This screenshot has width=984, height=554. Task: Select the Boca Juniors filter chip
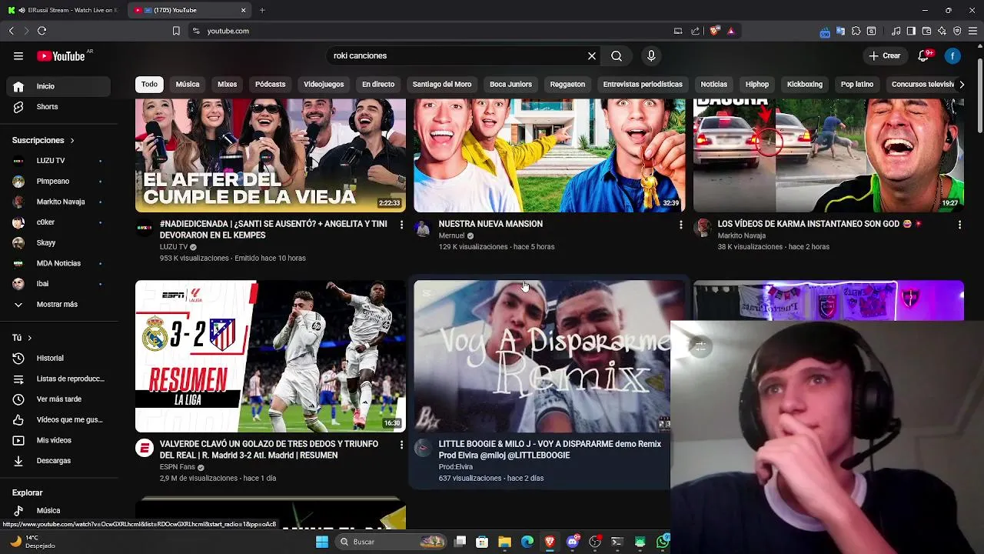pos(510,84)
